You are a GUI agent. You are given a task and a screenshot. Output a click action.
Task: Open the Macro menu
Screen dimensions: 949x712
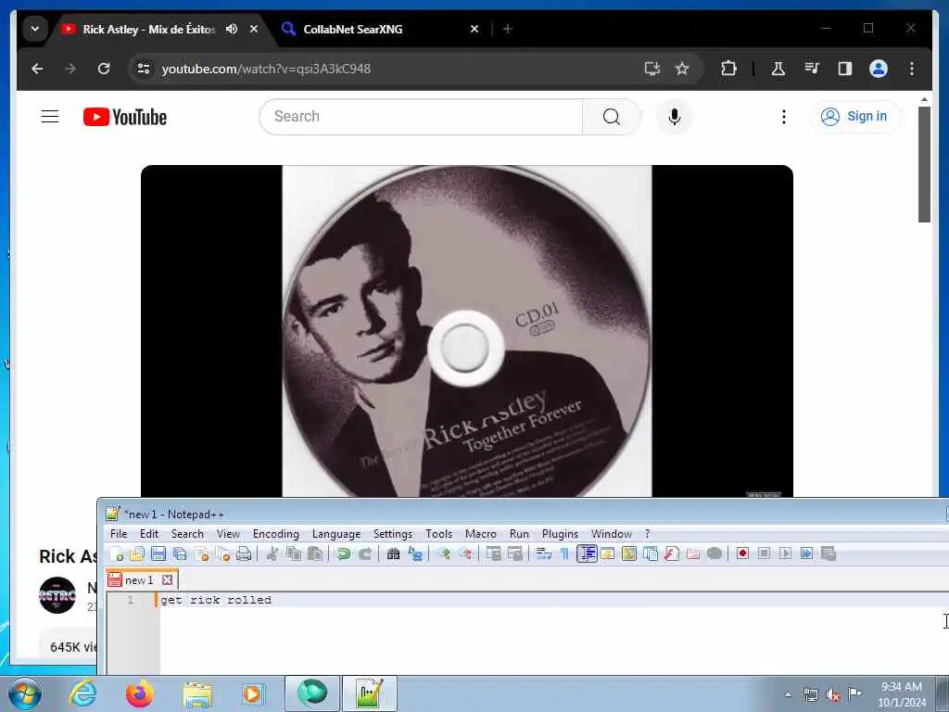pos(481,533)
